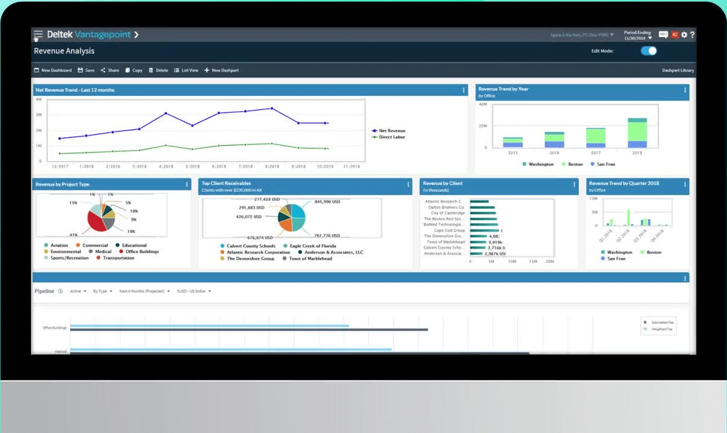Toggle Office Buildings legend entry

139,252
